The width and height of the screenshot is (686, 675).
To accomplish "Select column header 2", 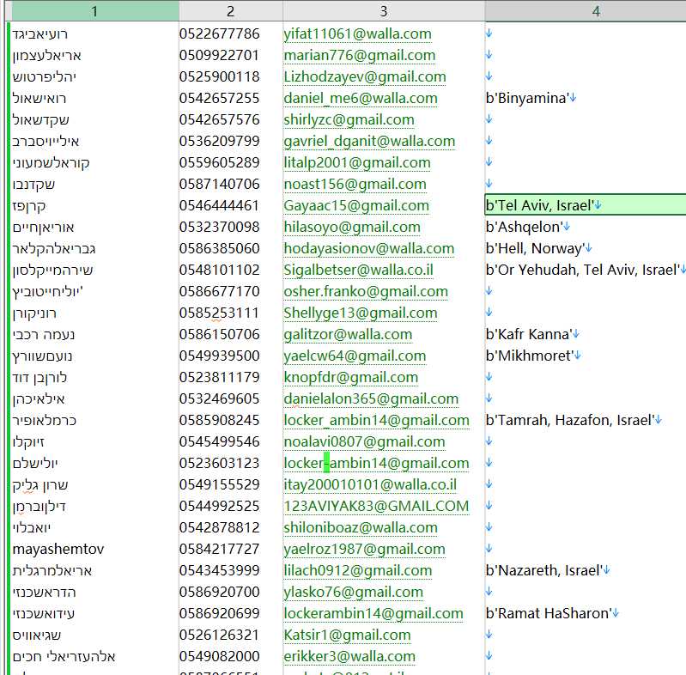I will (x=231, y=11).
